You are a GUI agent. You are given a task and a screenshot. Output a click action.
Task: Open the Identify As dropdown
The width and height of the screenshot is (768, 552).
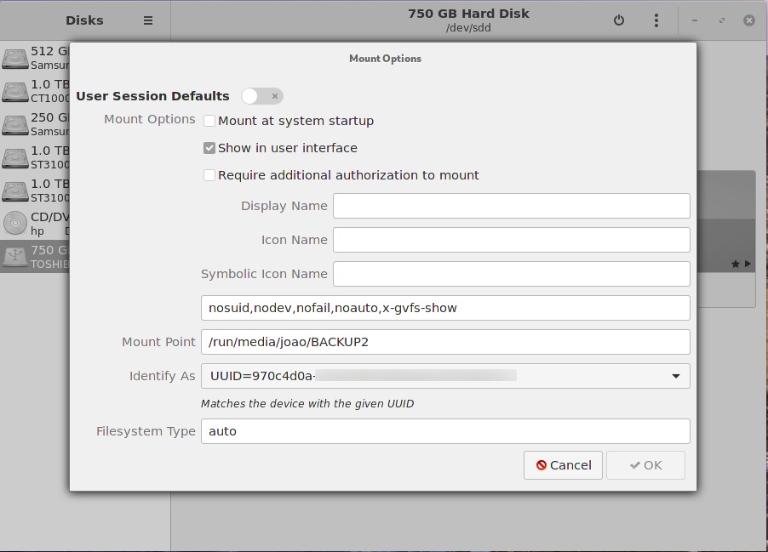point(445,376)
